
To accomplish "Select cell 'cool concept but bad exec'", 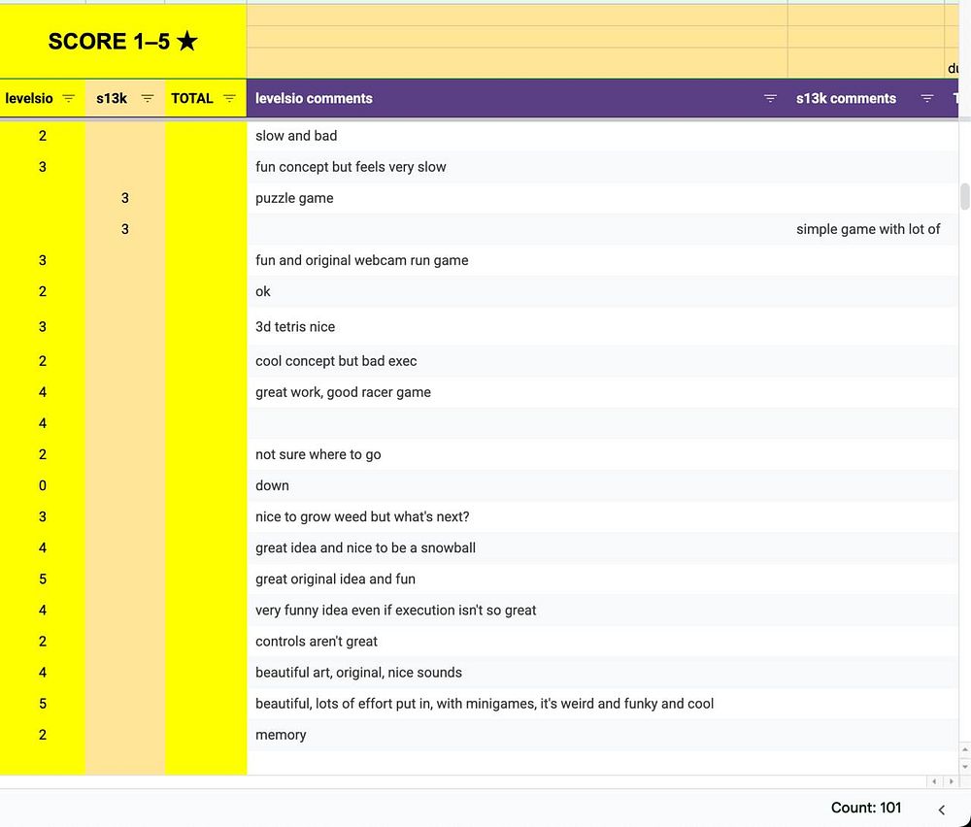I will (518, 361).
